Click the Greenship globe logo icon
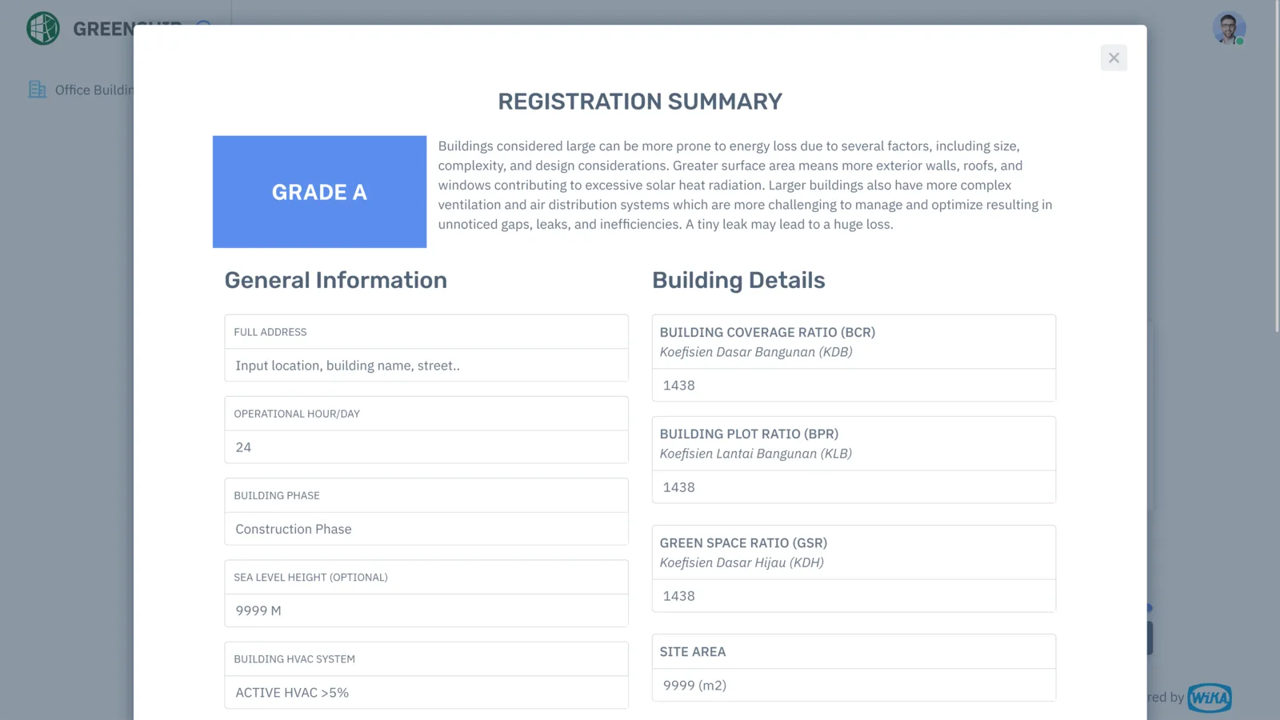1280x720 pixels. [x=43, y=29]
